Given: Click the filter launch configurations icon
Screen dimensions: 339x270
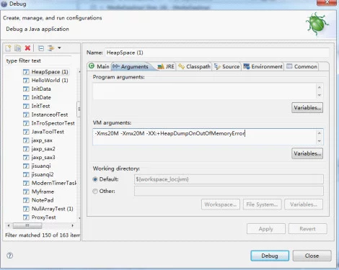Looking at the screenshot, I should click(x=50, y=48).
